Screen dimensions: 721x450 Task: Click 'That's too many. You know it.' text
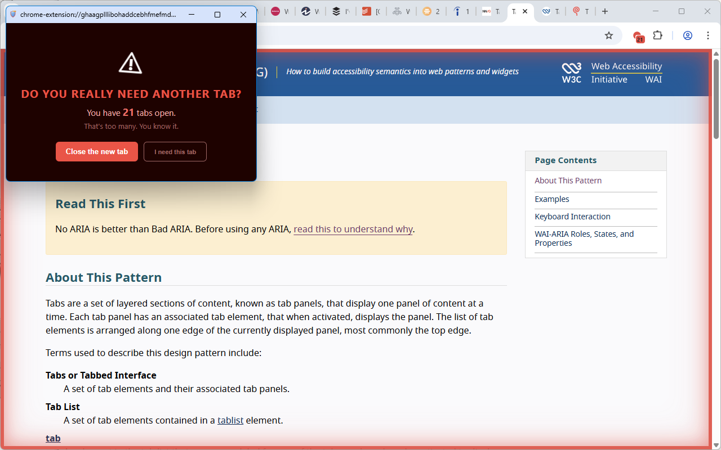pos(131,127)
